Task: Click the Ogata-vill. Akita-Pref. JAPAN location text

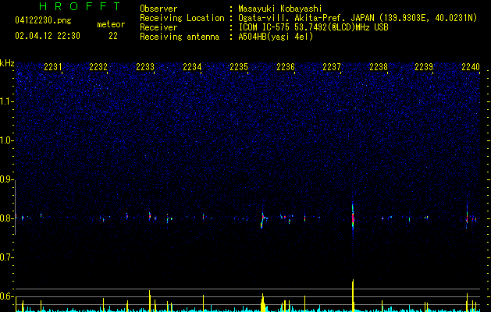Action: (358, 18)
